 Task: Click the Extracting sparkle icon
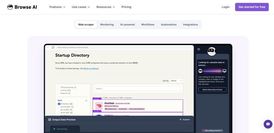[54, 129]
